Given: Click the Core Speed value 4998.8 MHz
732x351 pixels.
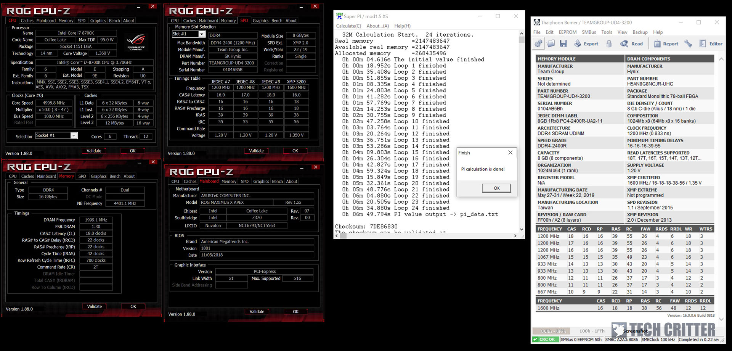Looking at the screenshot, I should coord(53,103).
